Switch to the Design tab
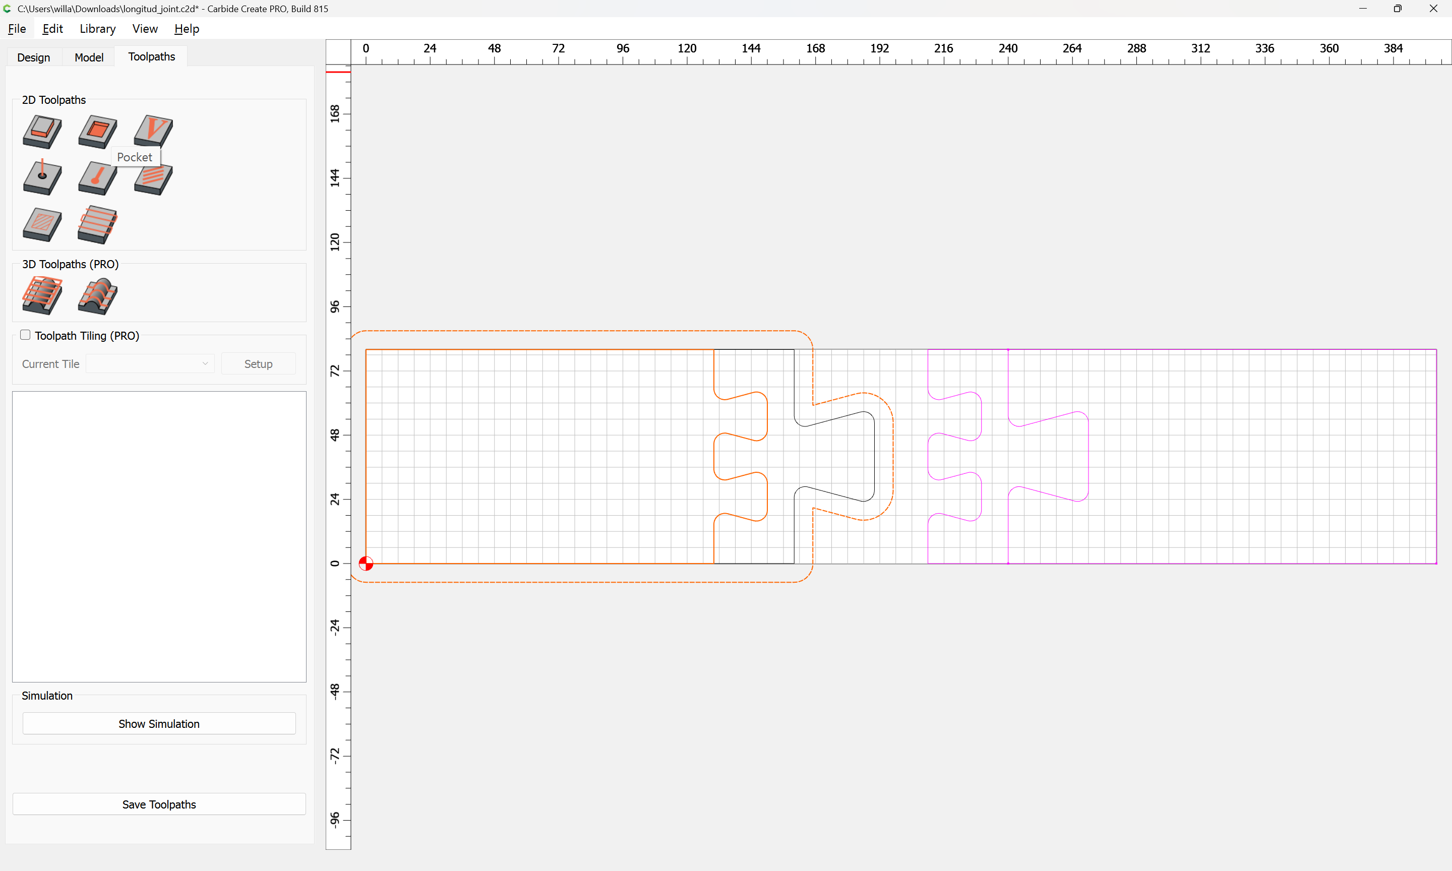Image resolution: width=1452 pixels, height=871 pixels. [33, 57]
